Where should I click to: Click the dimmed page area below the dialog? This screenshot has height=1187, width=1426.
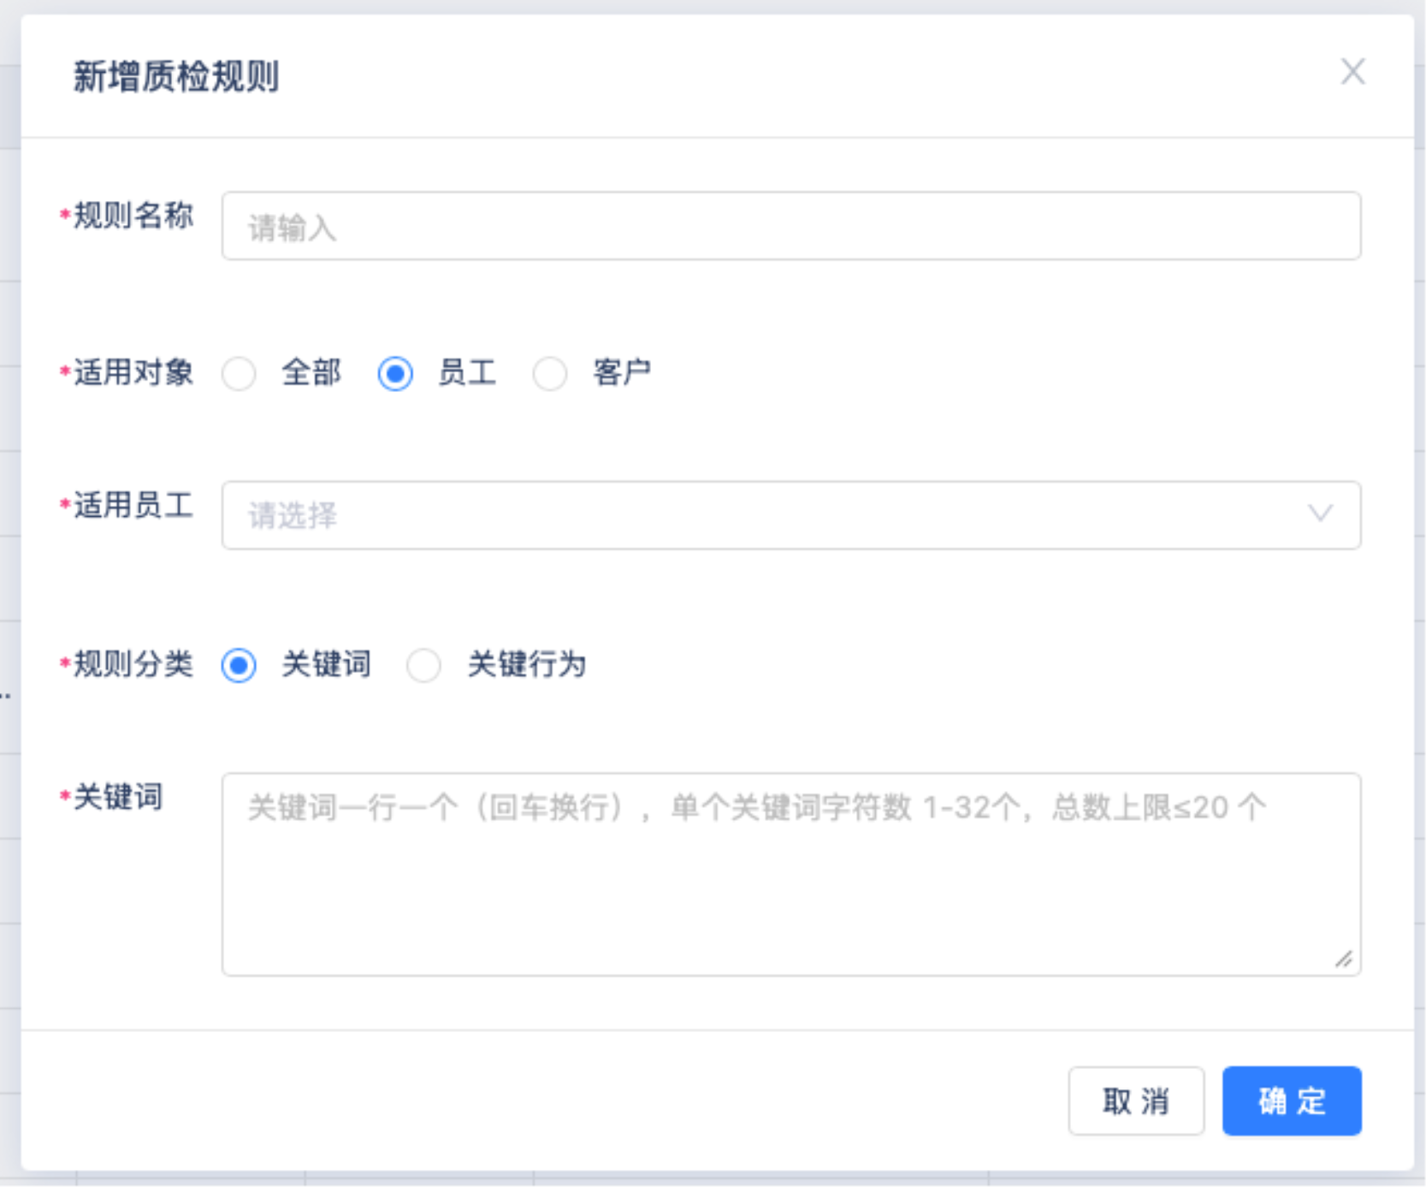[x=684, y=1179]
